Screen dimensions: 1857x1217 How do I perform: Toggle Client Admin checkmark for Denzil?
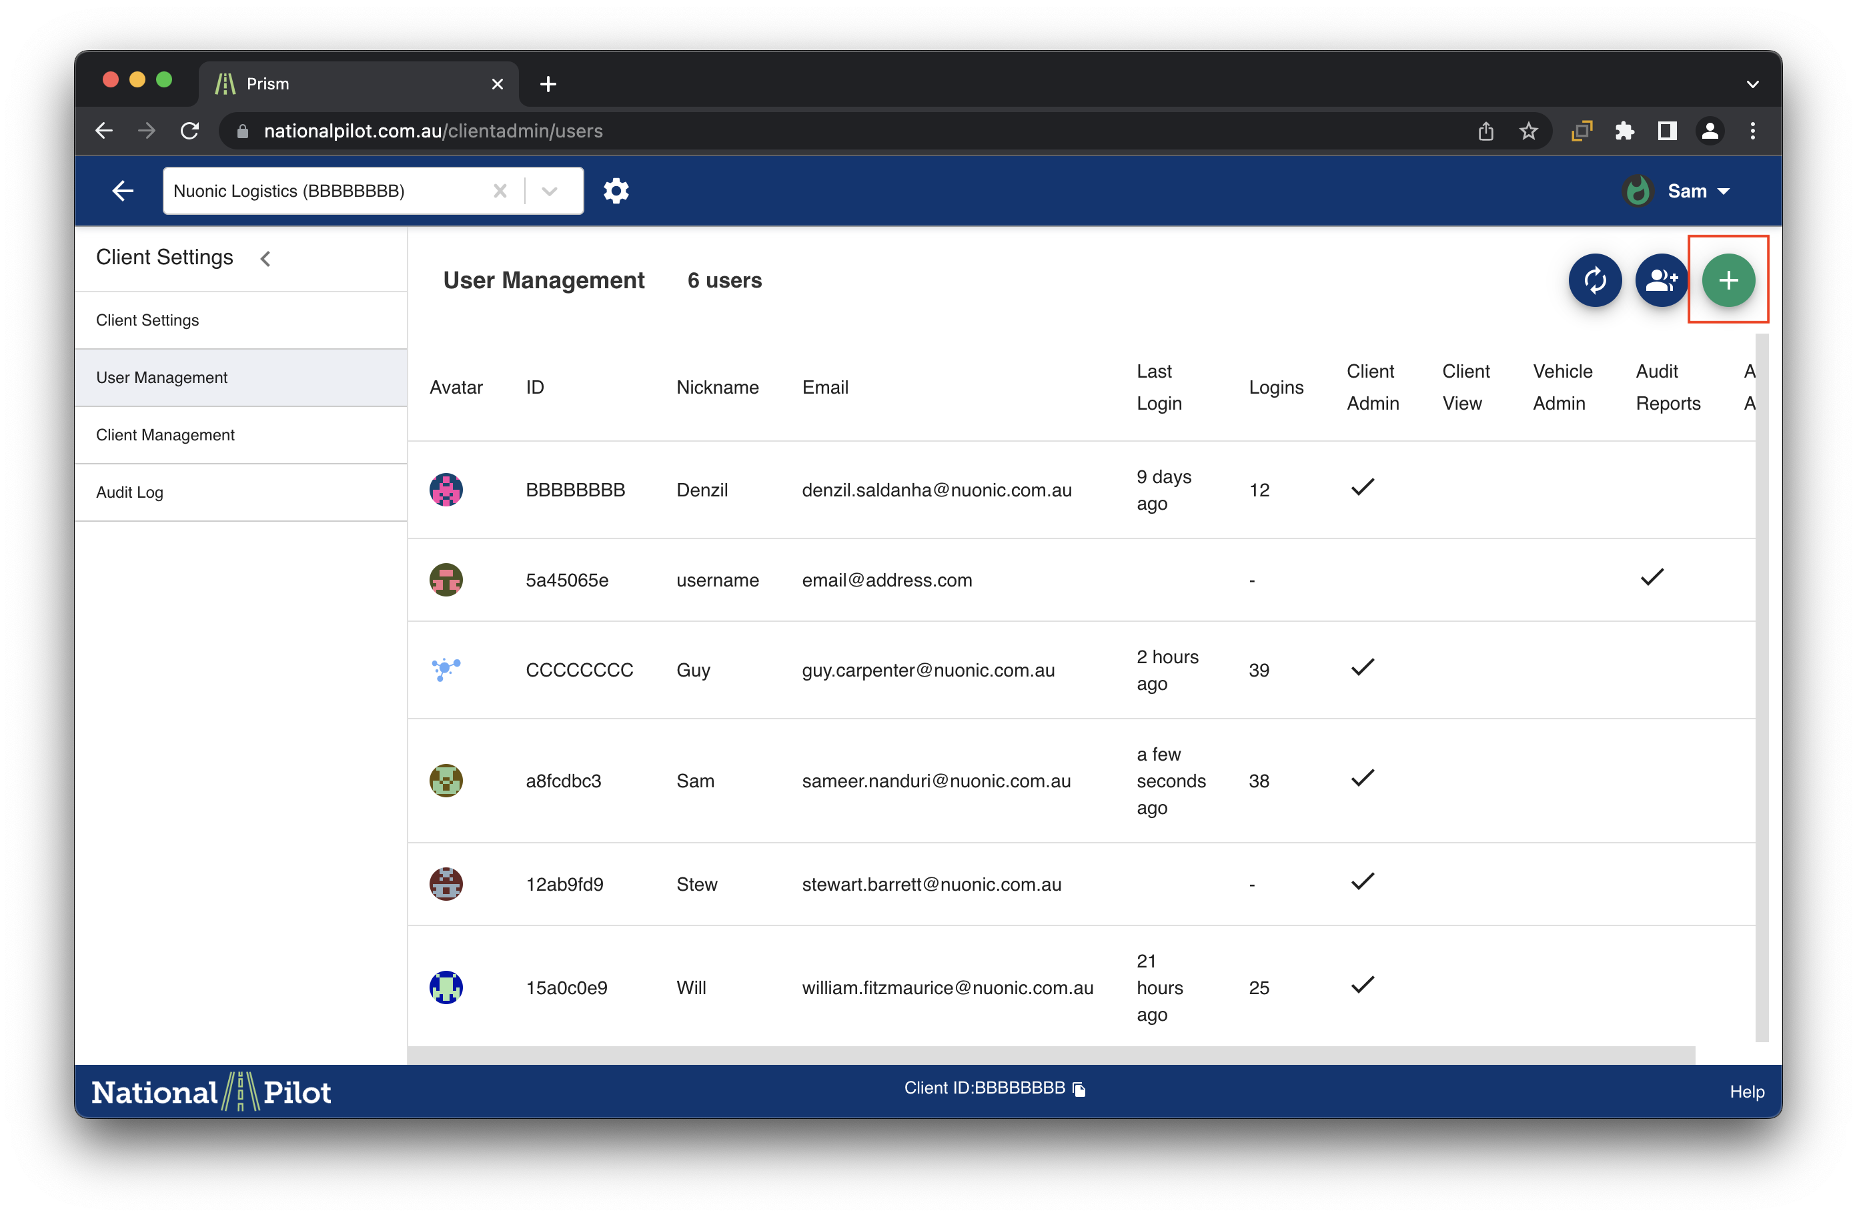[1361, 487]
